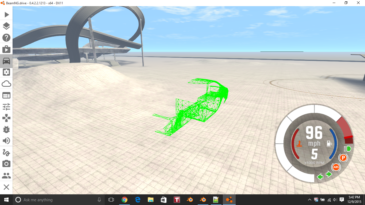Open the red T app on taskbar
Image resolution: width=365 pixels, height=205 pixels.
(177, 200)
